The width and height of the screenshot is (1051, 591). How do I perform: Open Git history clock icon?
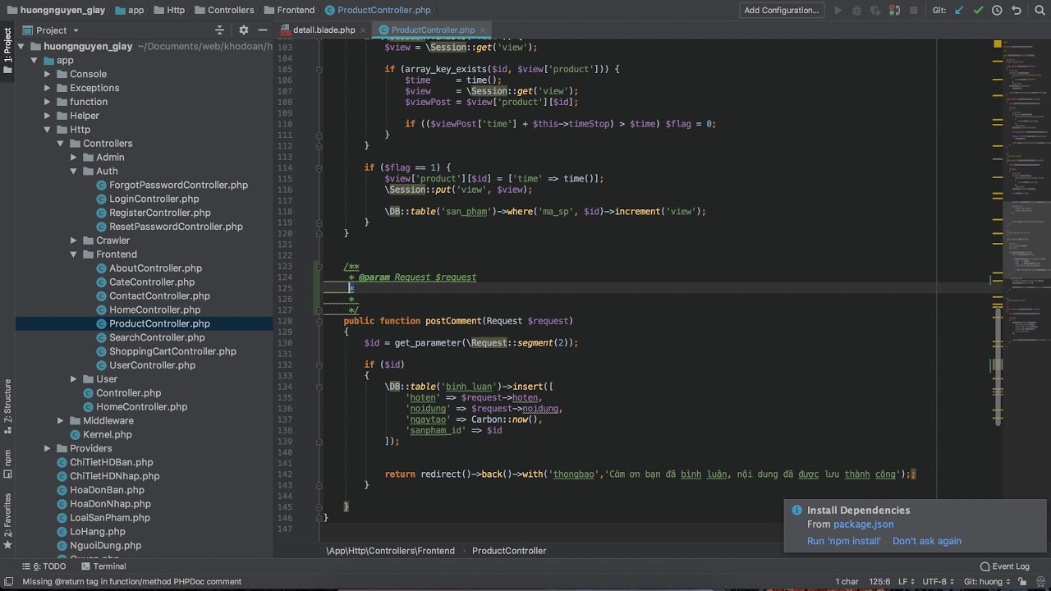tap(997, 11)
